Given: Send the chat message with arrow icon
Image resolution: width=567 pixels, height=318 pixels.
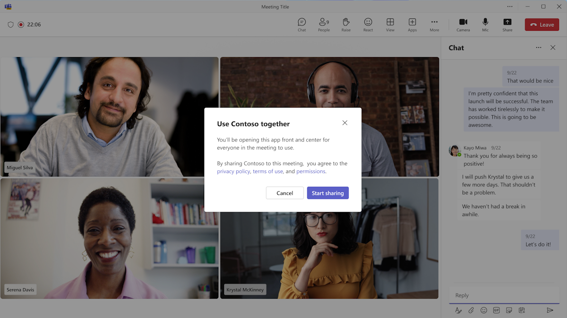Looking at the screenshot, I should [550, 310].
